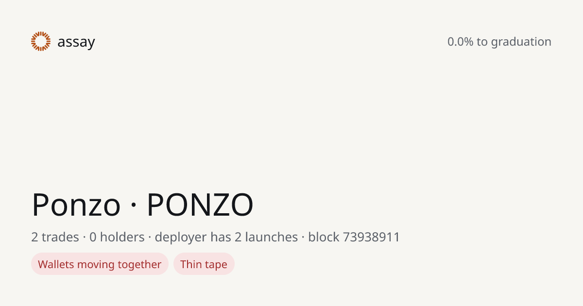583x306 pixels.
Task: Select the "block 73938911" stat
Action: pyautogui.click(x=354, y=237)
